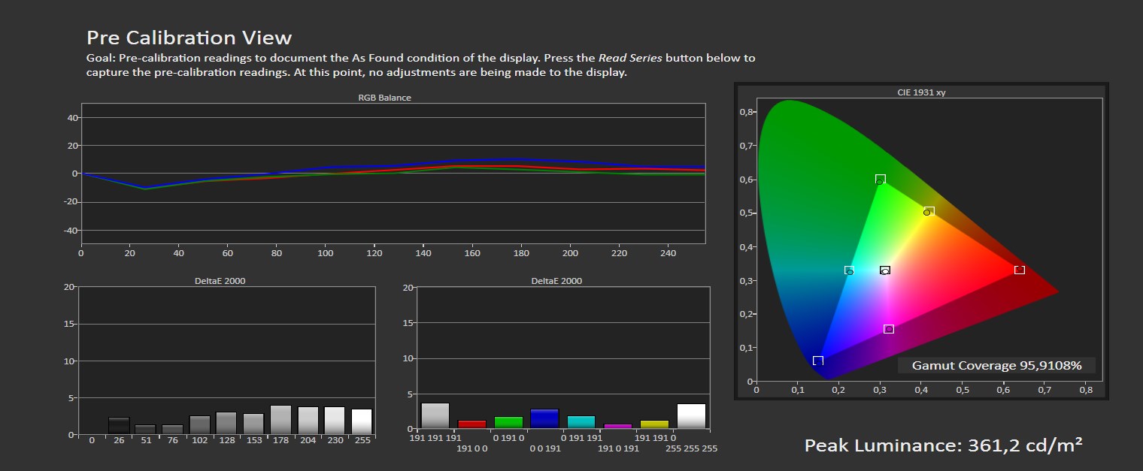1143x471 pixels.
Task: Select the cyan DeltaE color bar
Action: pyautogui.click(x=581, y=422)
